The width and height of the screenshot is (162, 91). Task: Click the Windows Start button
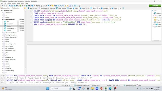pyautogui.click(x=47, y=88)
